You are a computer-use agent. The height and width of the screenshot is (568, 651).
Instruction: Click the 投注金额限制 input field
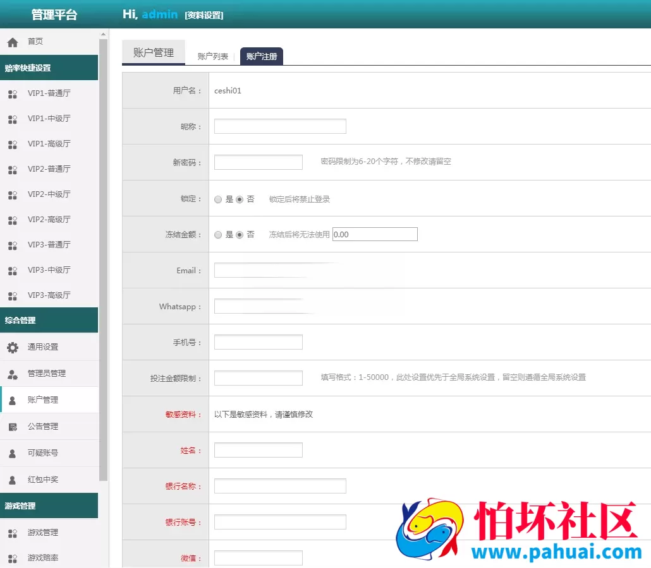point(259,378)
